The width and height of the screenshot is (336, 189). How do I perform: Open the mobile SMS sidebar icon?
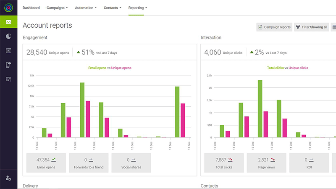coord(8,65)
